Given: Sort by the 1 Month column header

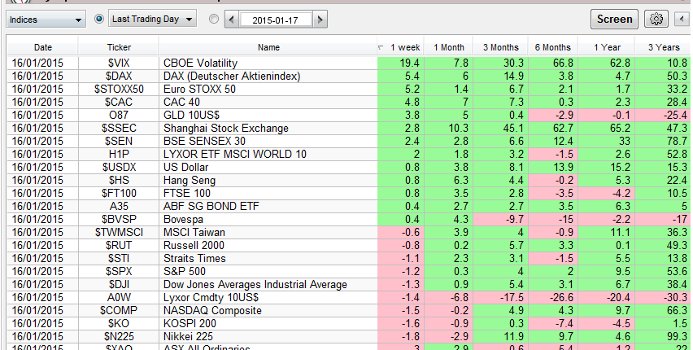Looking at the screenshot, I should 449,47.
